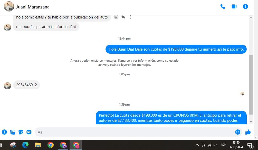Open Snipping Tool from the taskbar
Screen dimensions: 258x150
[x=13, y=145]
